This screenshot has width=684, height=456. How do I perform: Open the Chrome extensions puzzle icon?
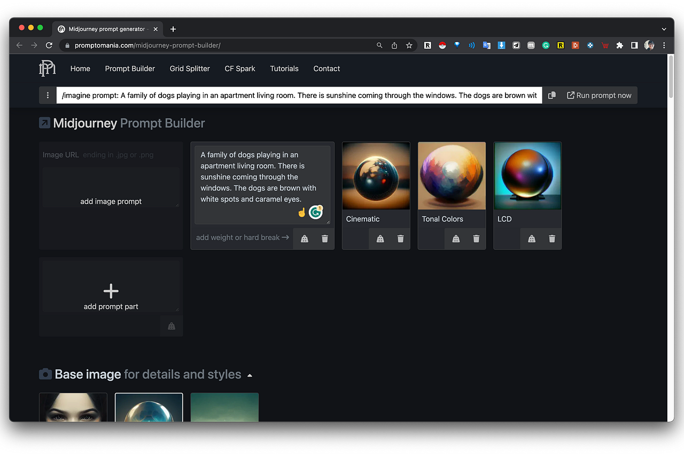620,45
